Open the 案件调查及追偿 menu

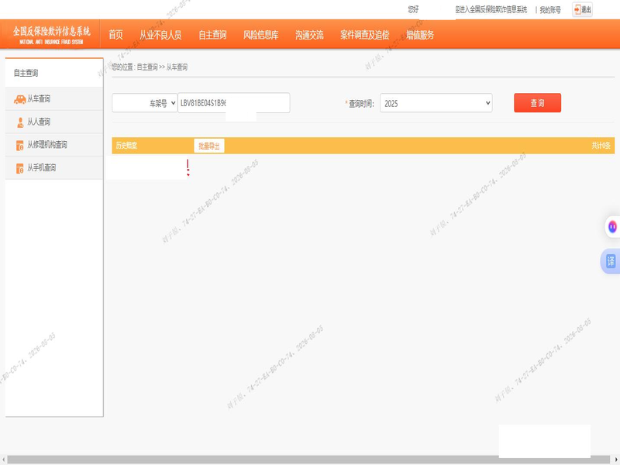(x=365, y=35)
